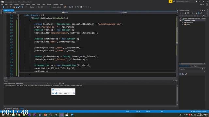Expand the References node
The width and height of the screenshot is (209, 117).
pos(182,22)
